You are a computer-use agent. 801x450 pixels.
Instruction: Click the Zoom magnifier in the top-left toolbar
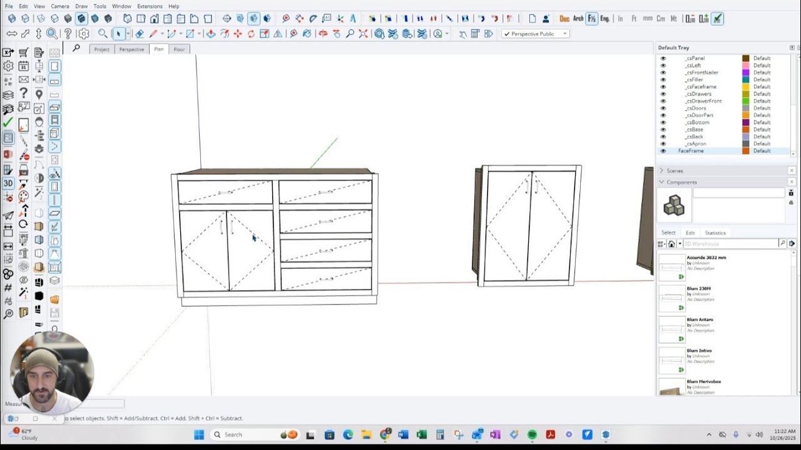point(52,34)
